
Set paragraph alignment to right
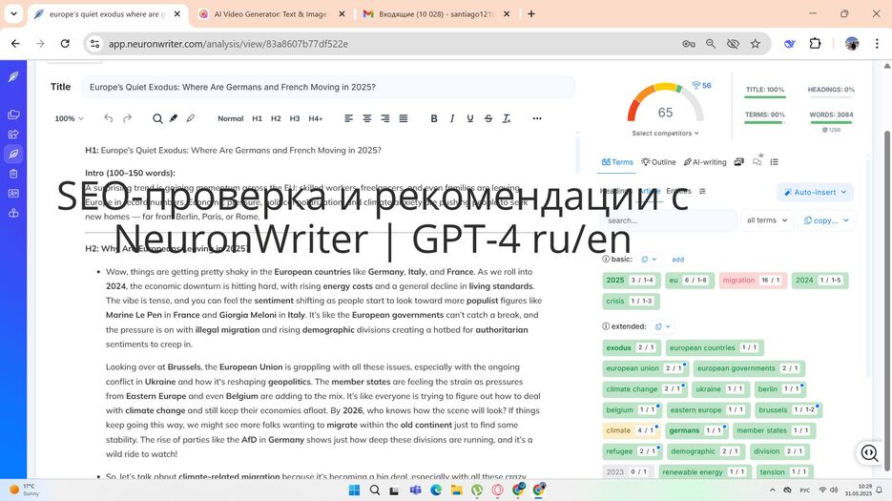(385, 118)
